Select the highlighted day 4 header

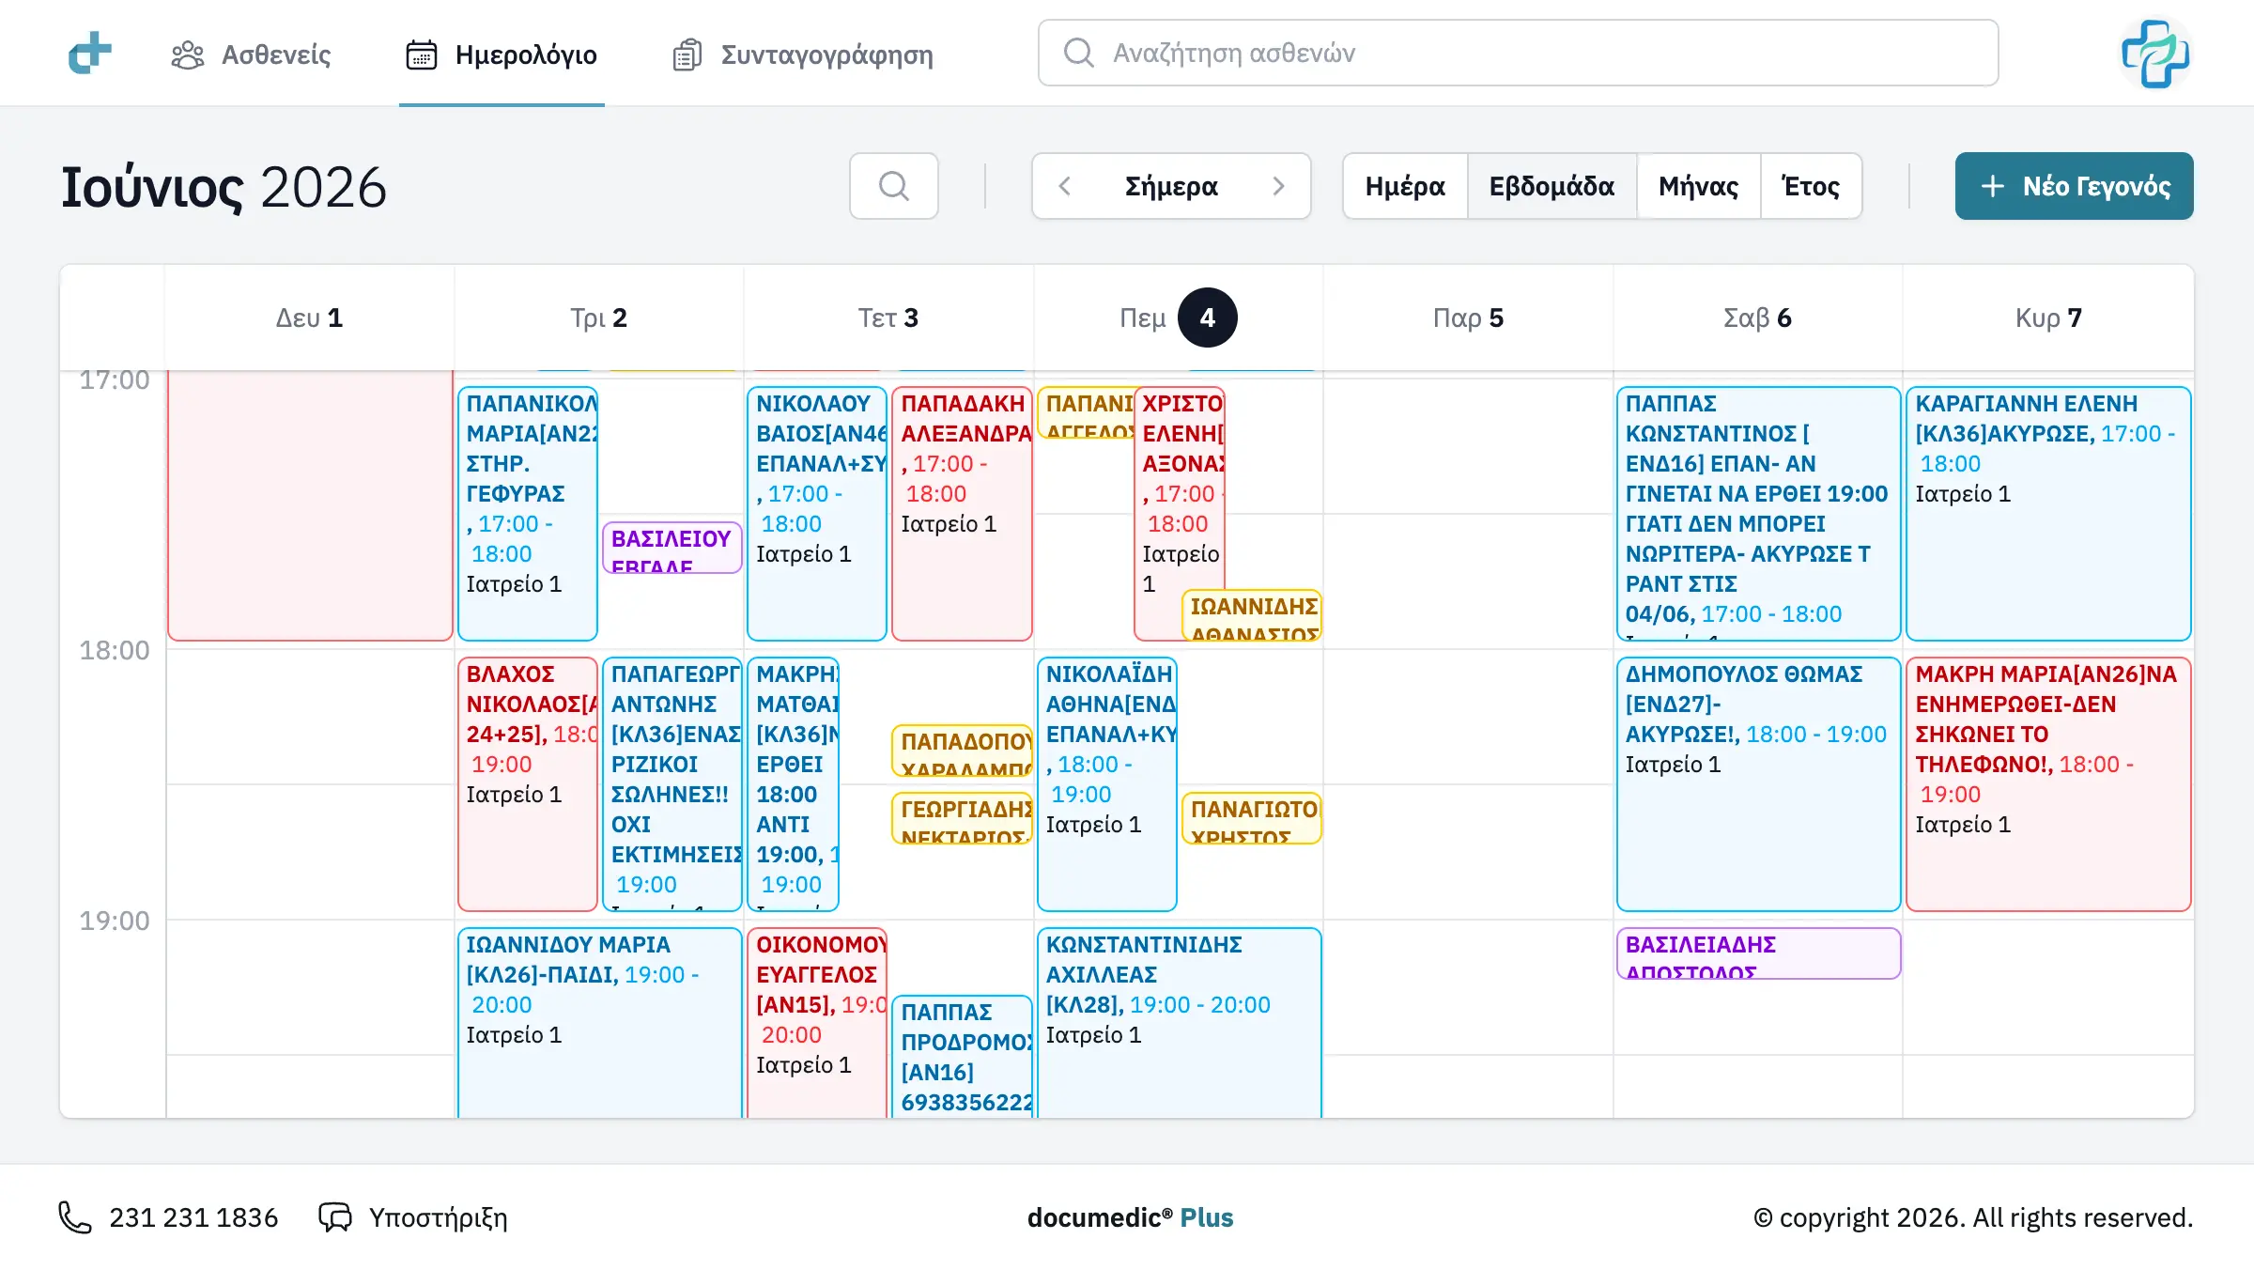(x=1207, y=317)
